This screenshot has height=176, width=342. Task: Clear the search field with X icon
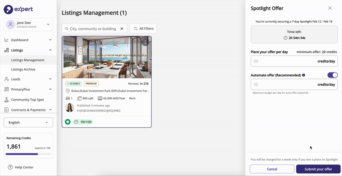(x=122, y=29)
